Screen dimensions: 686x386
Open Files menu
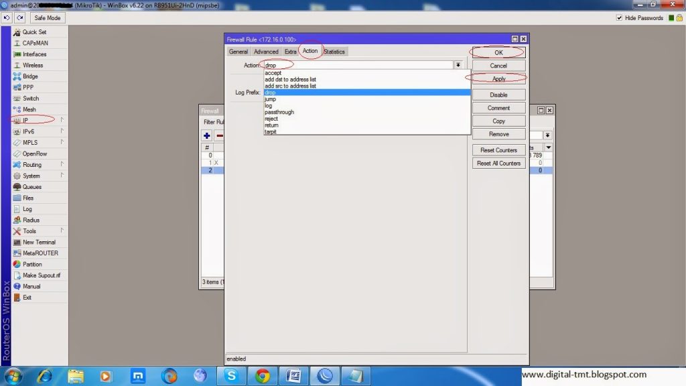pyautogui.click(x=40, y=198)
